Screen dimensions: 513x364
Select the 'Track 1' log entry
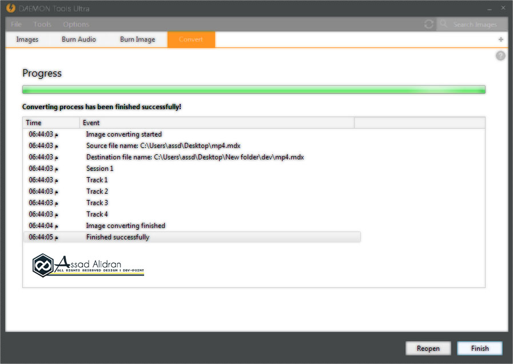pos(192,180)
